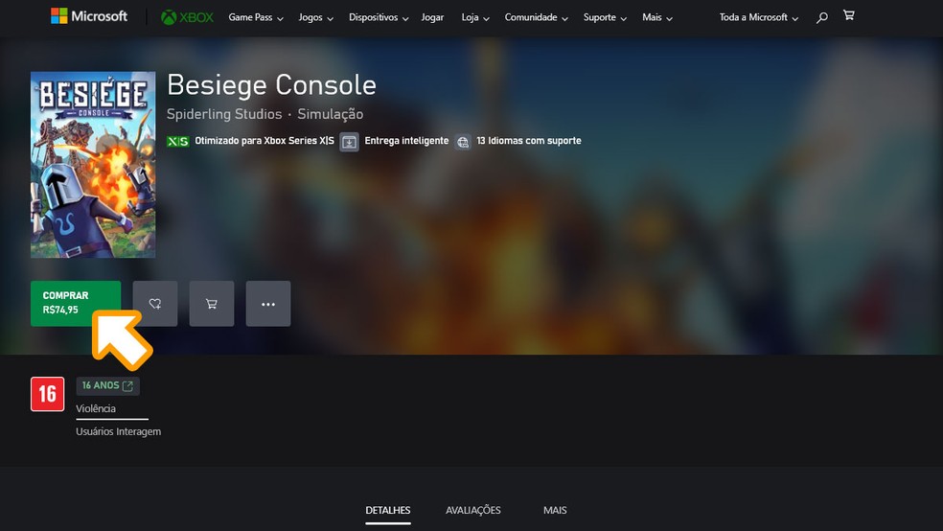Screen dimensions: 943x531
Task: Click the supported languages globe icon
Action: click(x=463, y=142)
